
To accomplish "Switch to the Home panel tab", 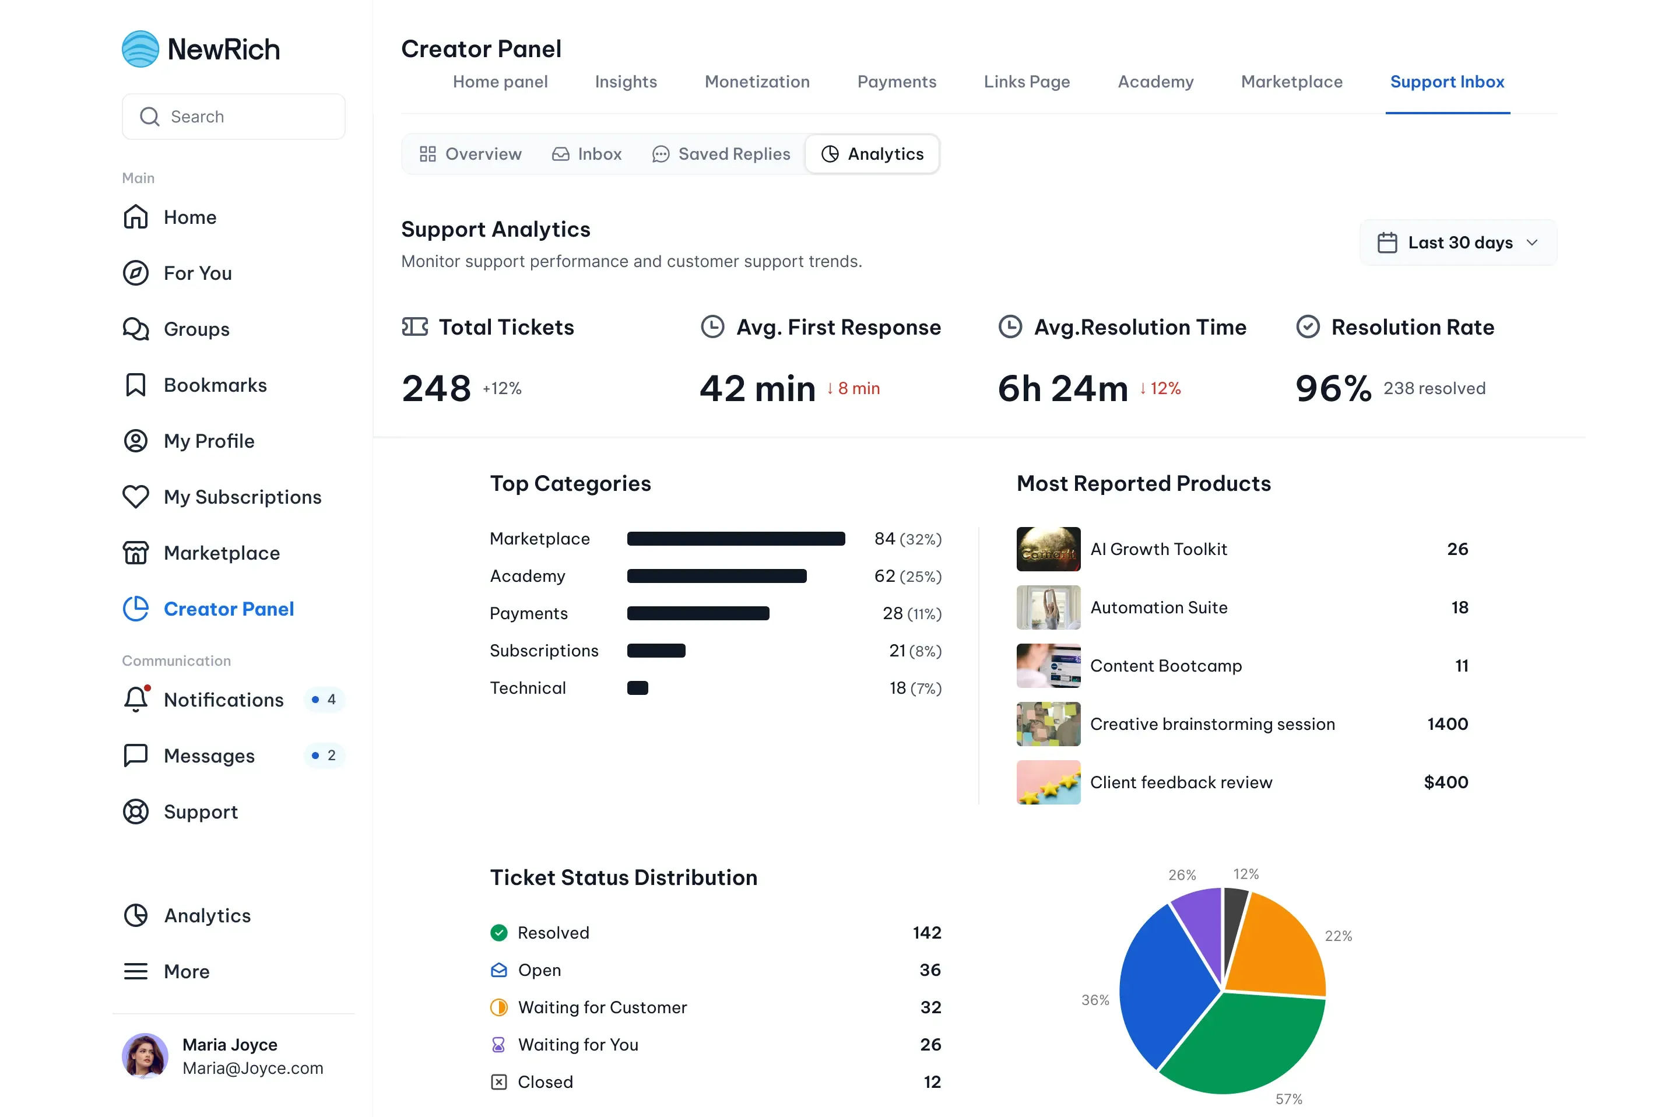I will pyautogui.click(x=500, y=82).
